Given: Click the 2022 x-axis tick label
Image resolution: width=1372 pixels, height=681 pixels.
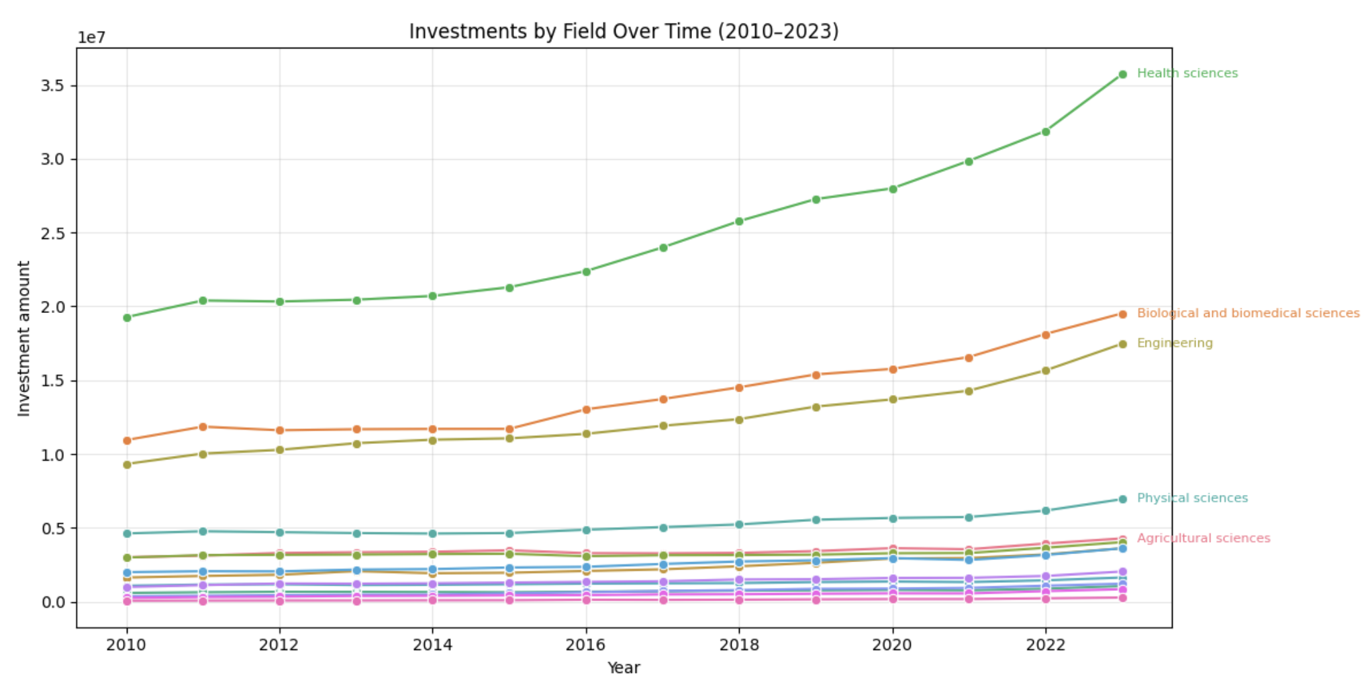Looking at the screenshot, I should tap(1045, 645).
